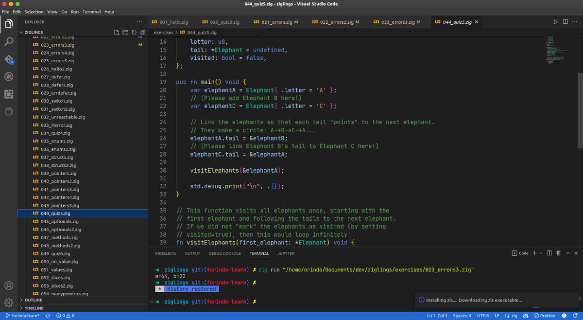Open the Selection menu
Image resolution: width=583 pixels, height=320 pixels.
tap(34, 12)
